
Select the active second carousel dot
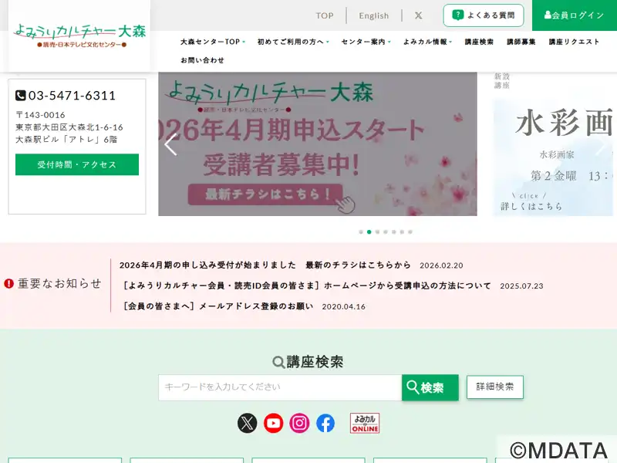369,232
